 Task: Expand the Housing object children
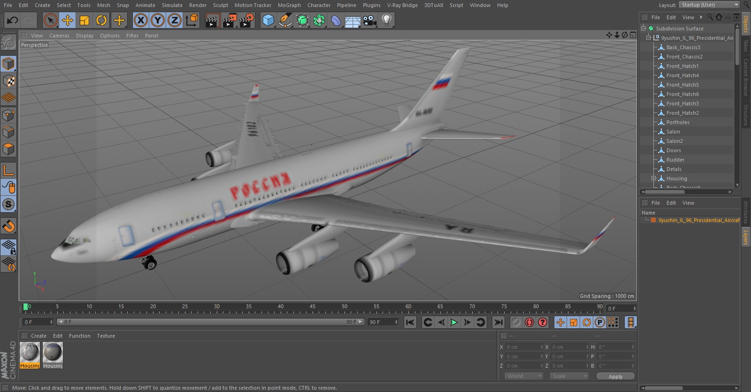click(x=653, y=178)
